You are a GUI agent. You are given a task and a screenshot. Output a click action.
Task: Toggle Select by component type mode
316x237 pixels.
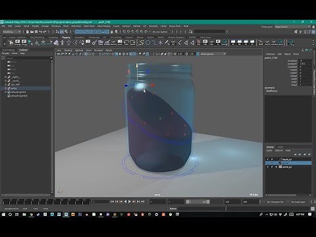(66, 32)
